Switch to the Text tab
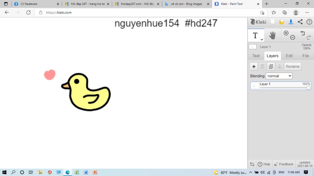The image size is (314, 176). click(256, 56)
